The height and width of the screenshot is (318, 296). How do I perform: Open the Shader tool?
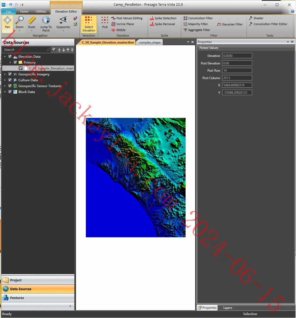click(256, 18)
